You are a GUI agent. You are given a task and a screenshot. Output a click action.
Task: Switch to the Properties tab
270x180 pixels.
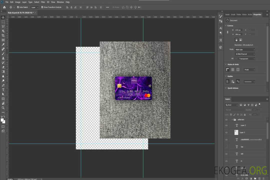pyautogui.click(x=257, y=14)
